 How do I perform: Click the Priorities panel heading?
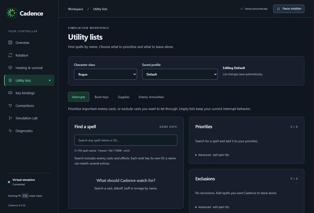(x=204, y=127)
